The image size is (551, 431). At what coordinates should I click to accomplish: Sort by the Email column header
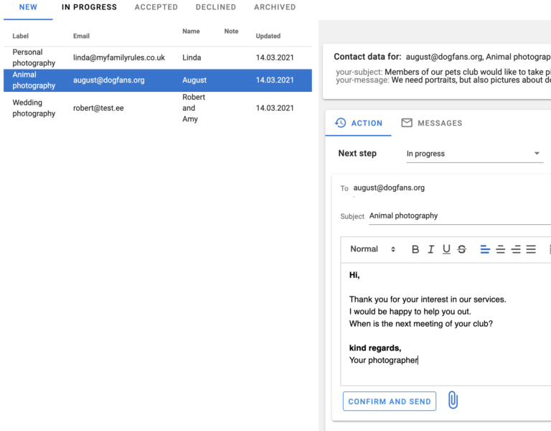[81, 36]
